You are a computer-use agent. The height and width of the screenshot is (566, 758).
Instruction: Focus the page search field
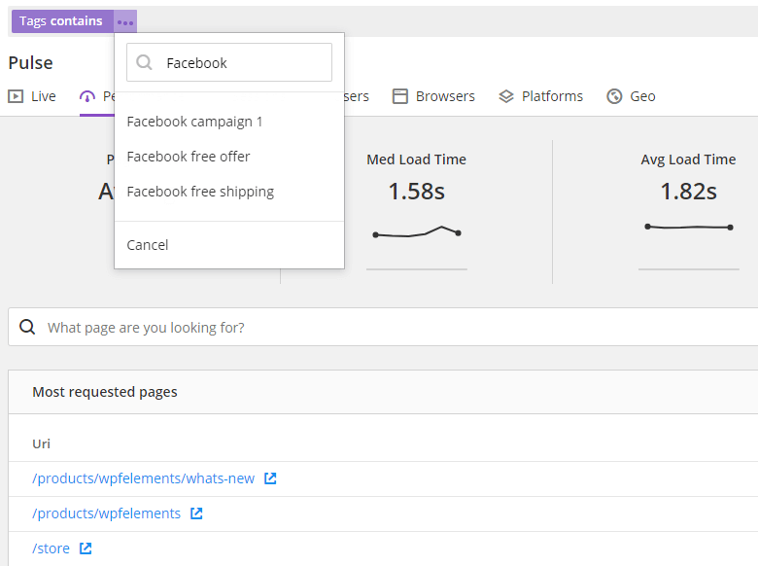click(x=383, y=327)
